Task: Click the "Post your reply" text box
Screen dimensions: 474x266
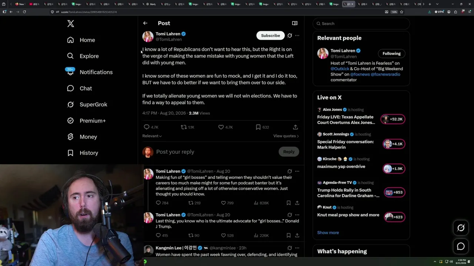Action: pyautogui.click(x=215, y=152)
